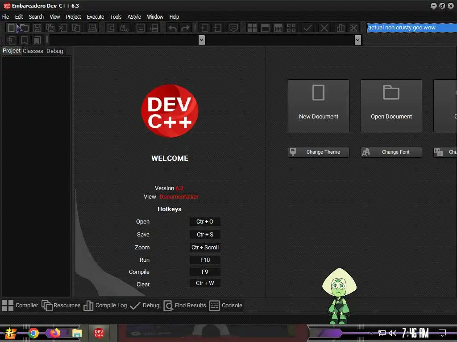Open the AStyle menu
457x342 pixels.
[134, 17]
